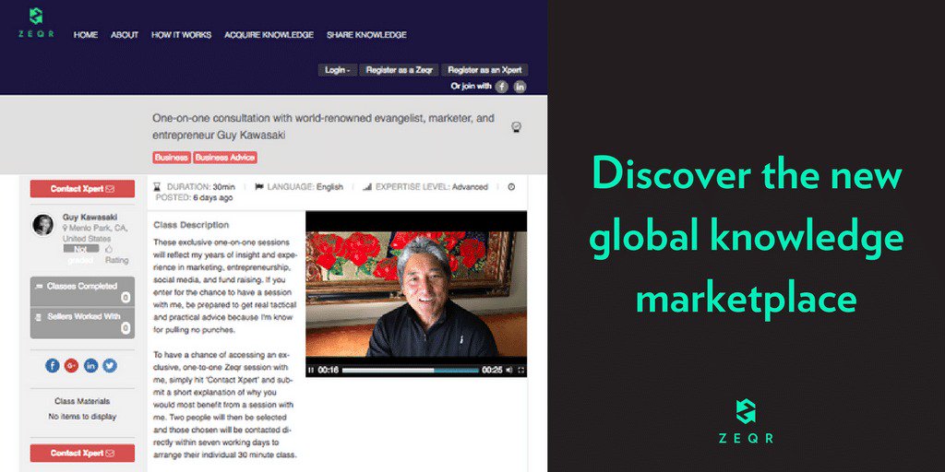
Task: Click the class title text
Action: point(324,127)
